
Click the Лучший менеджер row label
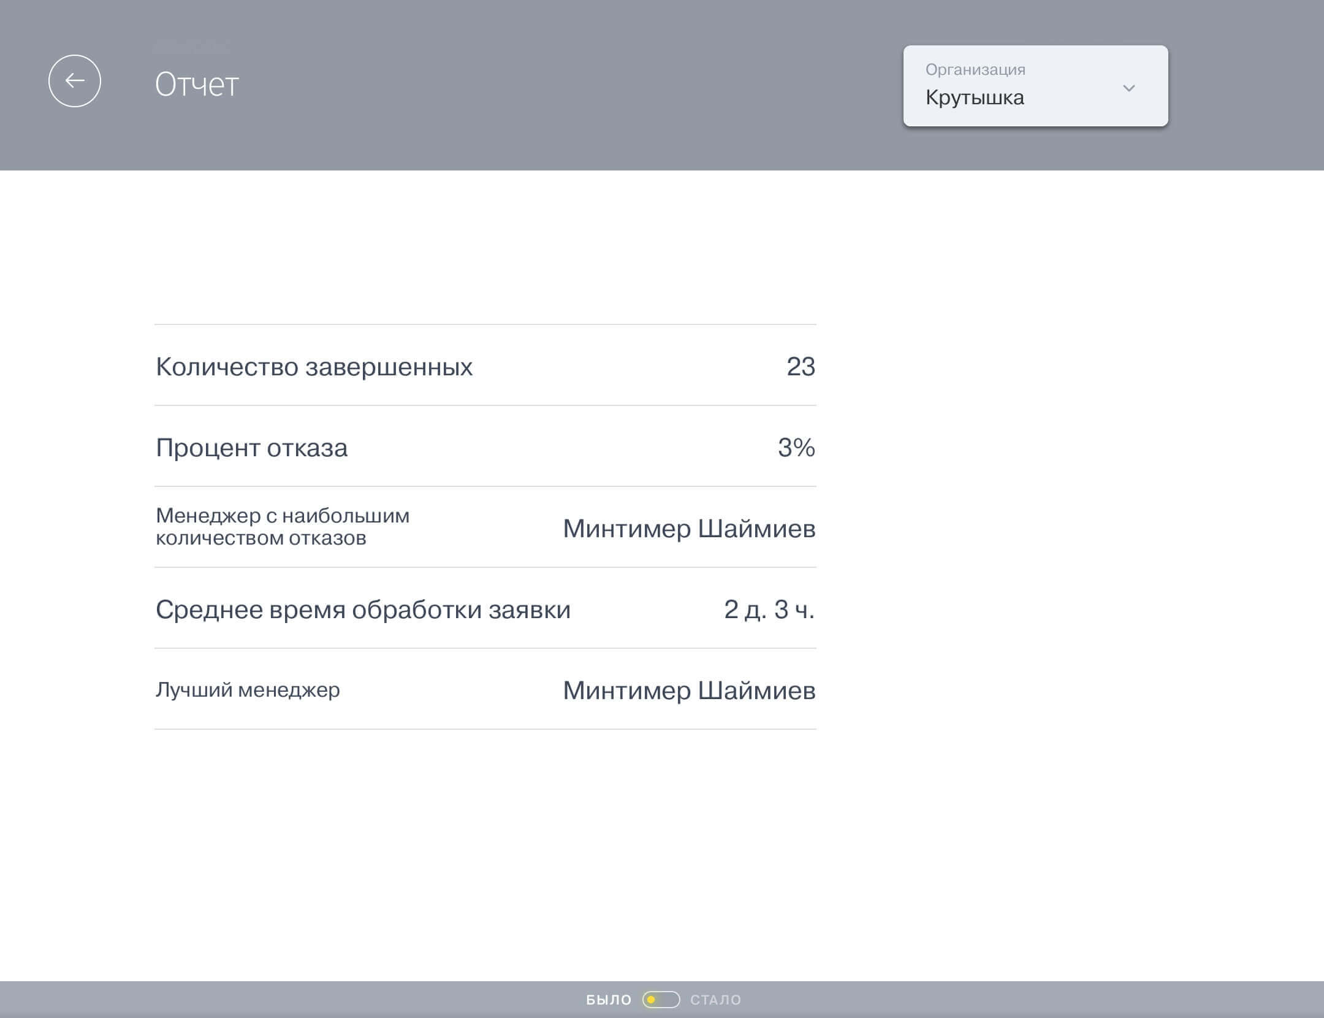coord(248,690)
